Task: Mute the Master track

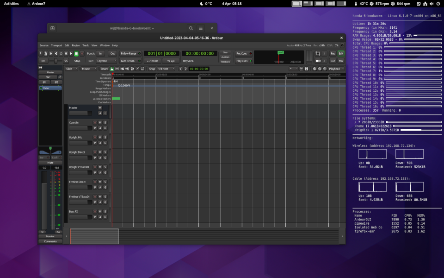Action: 100,108
